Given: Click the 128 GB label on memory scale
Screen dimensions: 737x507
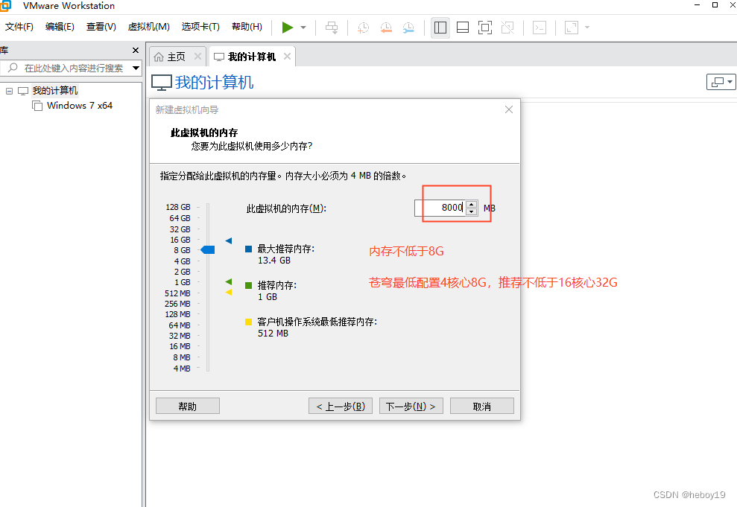Looking at the screenshot, I should point(177,207).
